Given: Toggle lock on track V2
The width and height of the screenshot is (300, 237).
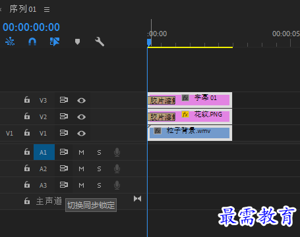Looking at the screenshot, I should tap(27, 116).
